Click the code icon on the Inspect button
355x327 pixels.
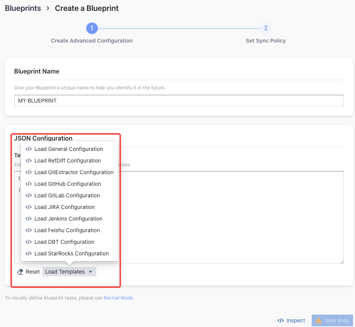coord(281,320)
